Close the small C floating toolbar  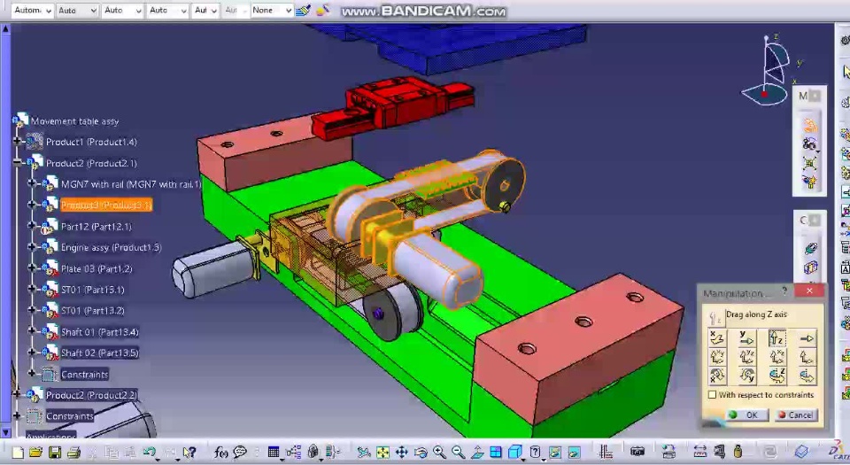pyautogui.click(x=815, y=221)
